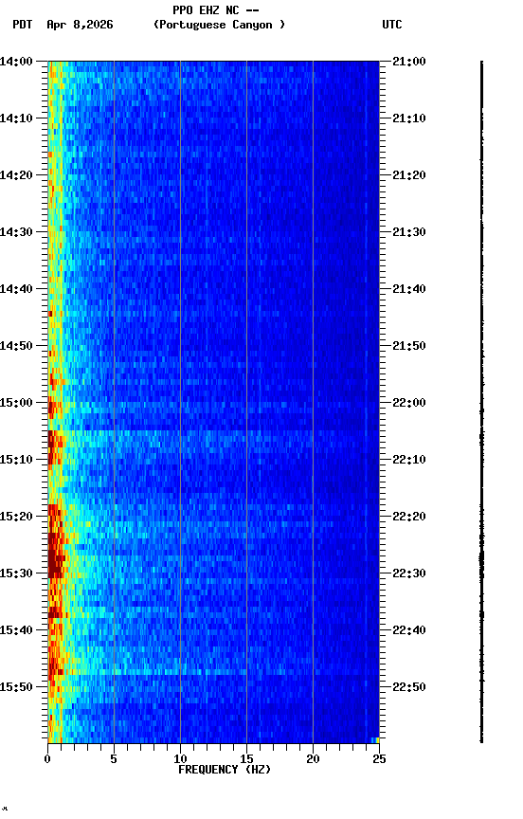
Task: Click the '15:10' PDT time label
Action: pyautogui.click(x=16, y=460)
